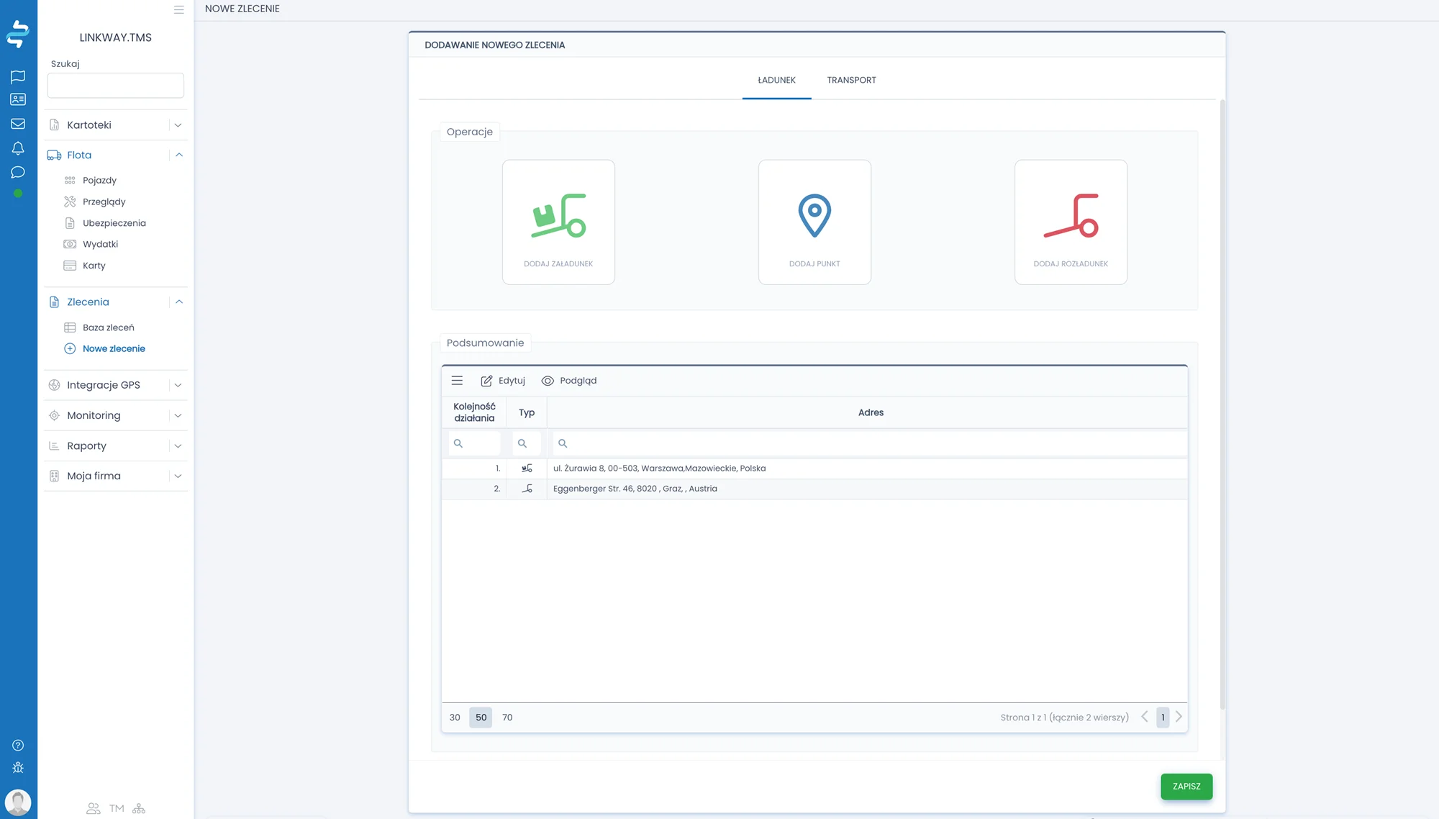Click the Szukaj search field
The image size is (1439, 819).
tap(115, 85)
